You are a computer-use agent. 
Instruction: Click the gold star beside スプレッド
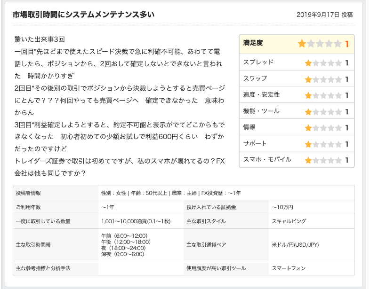click(308, 63)
